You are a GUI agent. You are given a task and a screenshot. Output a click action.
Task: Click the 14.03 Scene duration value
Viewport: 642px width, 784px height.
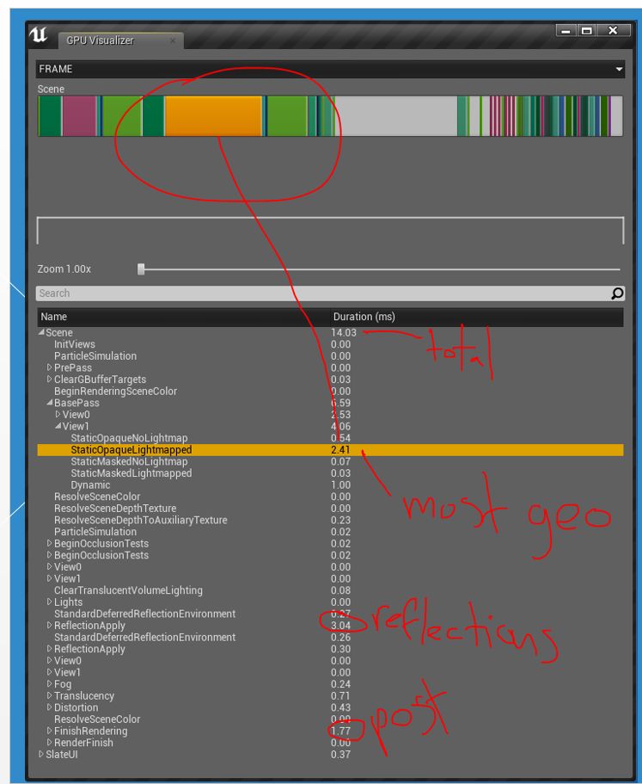(x=344, y=332)
